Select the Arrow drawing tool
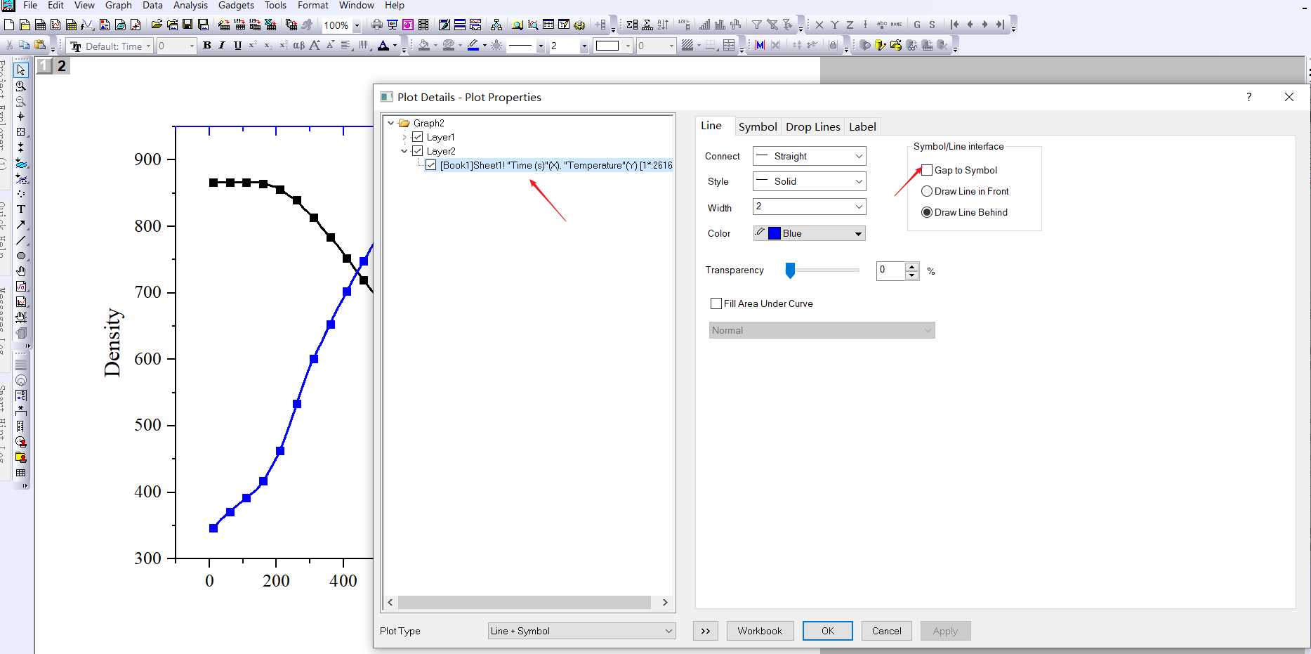The height and width of the screenshot is (654, 1311). (21, 225)
